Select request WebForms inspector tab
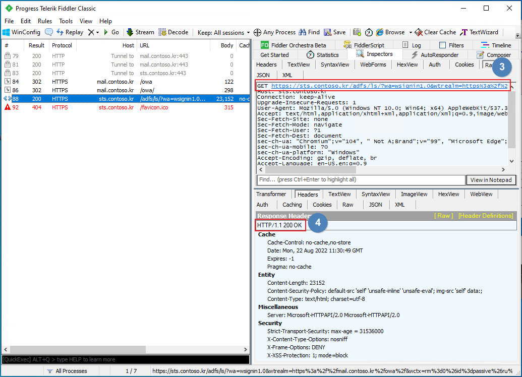This screenshot has height=377, width=522. pyautogui.click(x=373, y=65)
